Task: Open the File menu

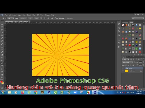Action: [x=6, y=15]
